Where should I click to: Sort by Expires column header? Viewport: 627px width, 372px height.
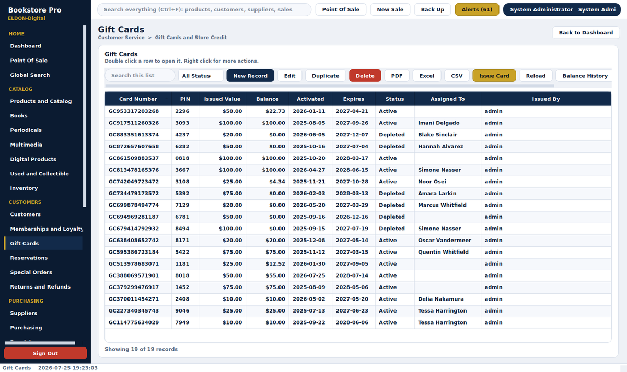354,99
